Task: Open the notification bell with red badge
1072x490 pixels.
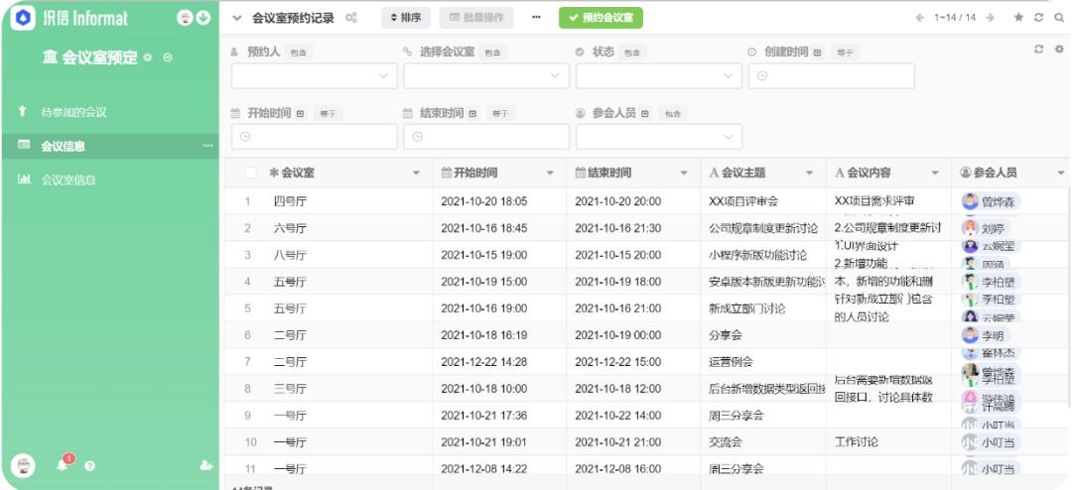Action: pyautogui.click(x=63, y=464)
